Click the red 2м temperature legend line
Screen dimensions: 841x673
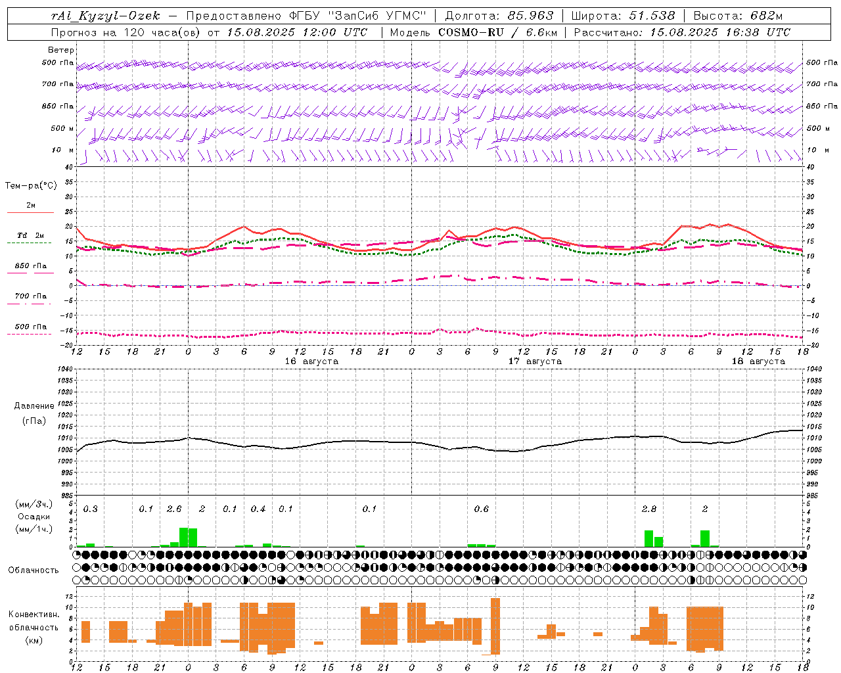[30, 212]
